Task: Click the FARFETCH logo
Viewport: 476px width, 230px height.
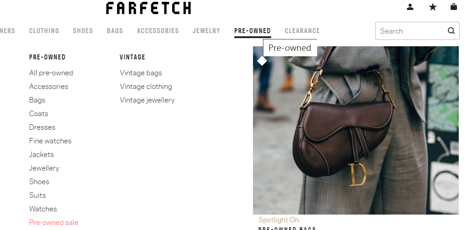Action: (x=149, y=8)
